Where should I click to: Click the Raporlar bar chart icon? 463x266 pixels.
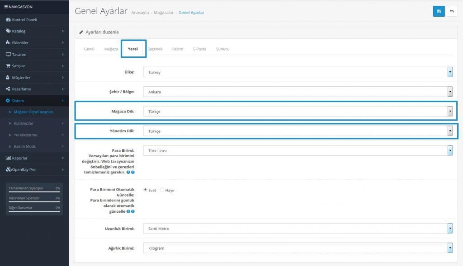(8, 158)
